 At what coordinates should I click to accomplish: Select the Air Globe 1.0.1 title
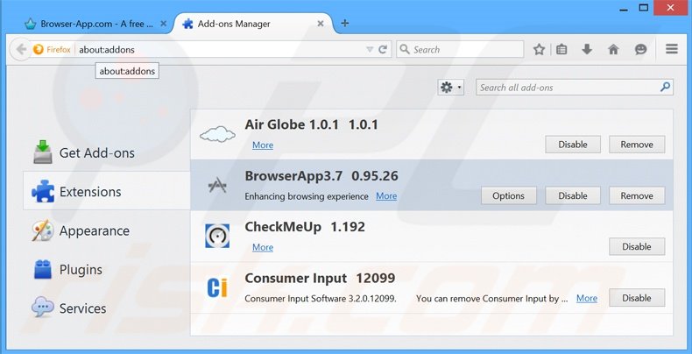coord(312,124)
